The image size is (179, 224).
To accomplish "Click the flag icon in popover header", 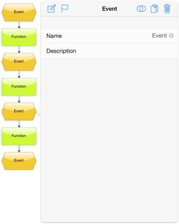I will [65, 9].
